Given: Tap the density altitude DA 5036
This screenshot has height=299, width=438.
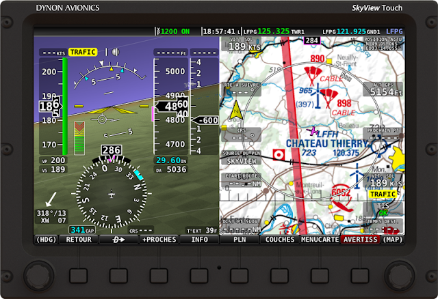Looking at the screenshot, I should (x=171, y=169).
